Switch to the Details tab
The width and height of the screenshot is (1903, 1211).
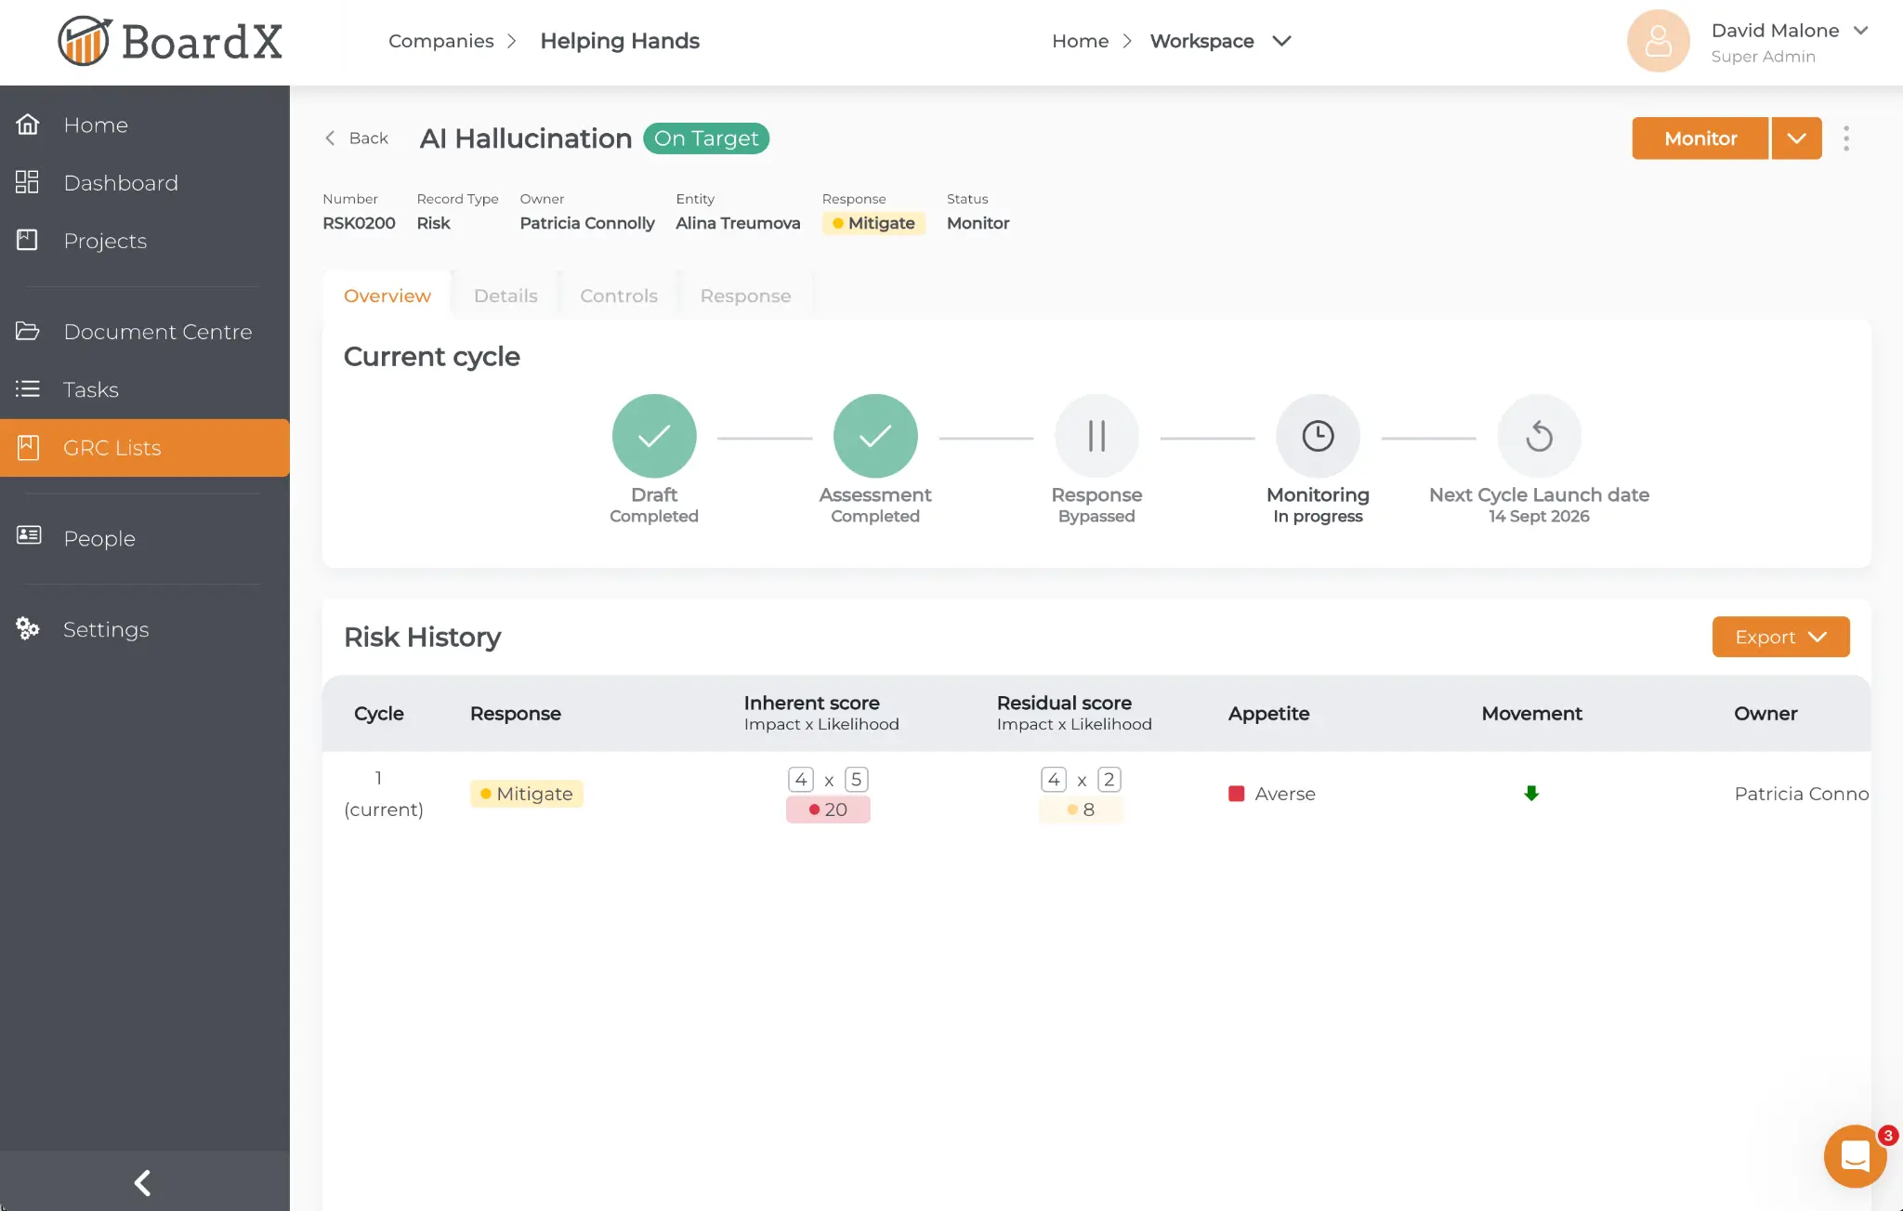[x=505, y=296]
